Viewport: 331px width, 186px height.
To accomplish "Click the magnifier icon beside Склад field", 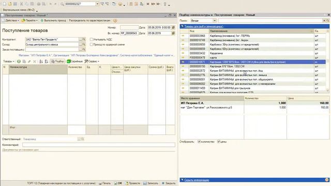I will click(84, 44).
